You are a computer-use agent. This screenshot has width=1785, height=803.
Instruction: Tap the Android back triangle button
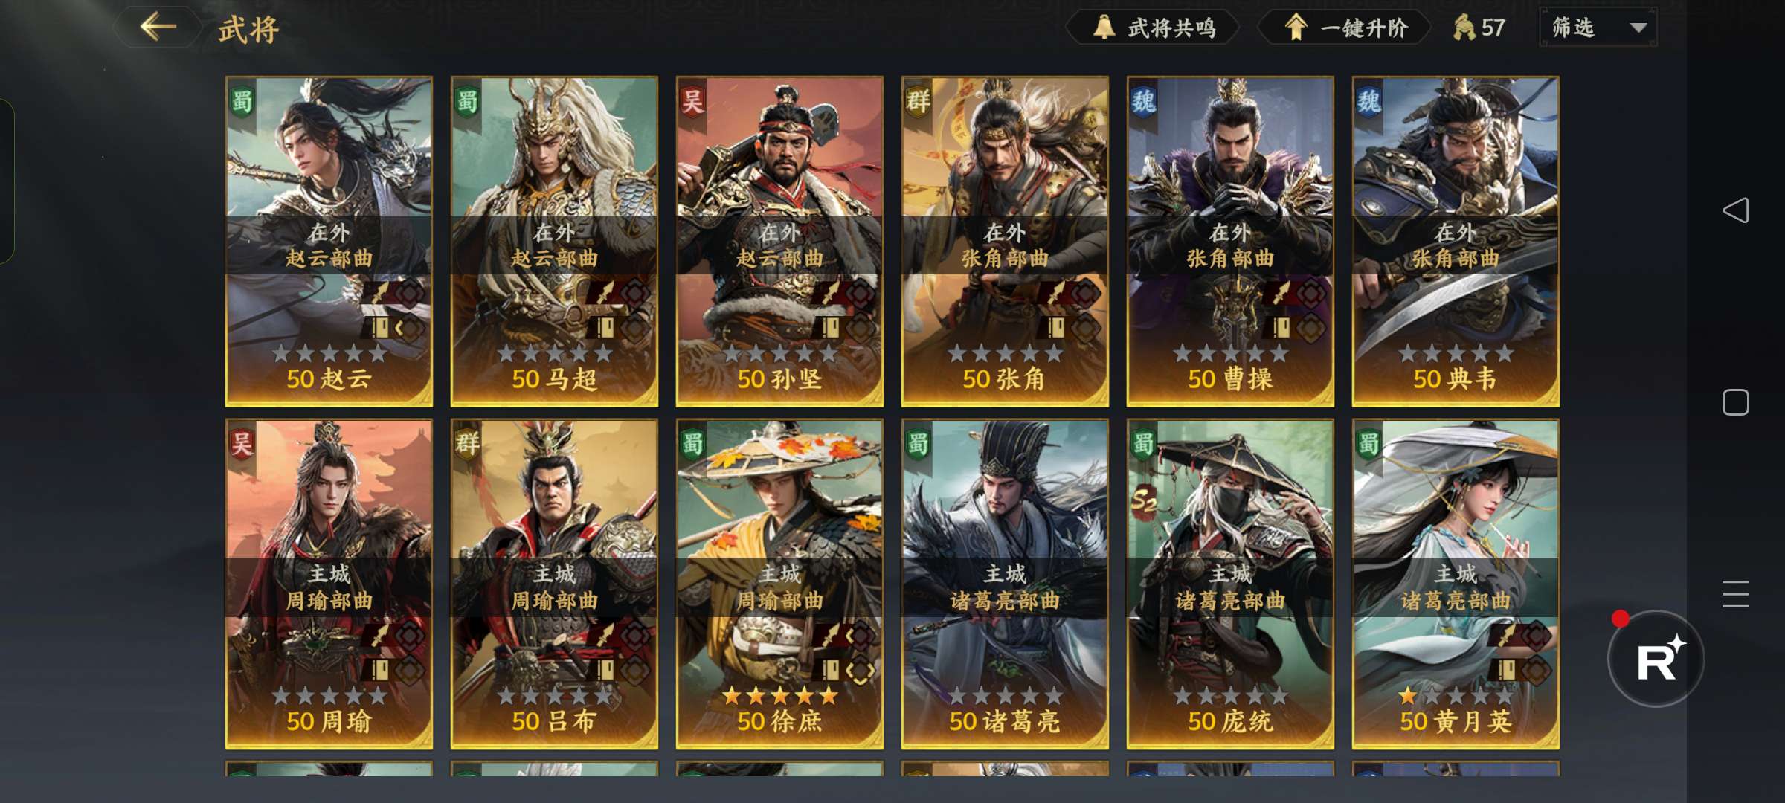[1735, 210]
